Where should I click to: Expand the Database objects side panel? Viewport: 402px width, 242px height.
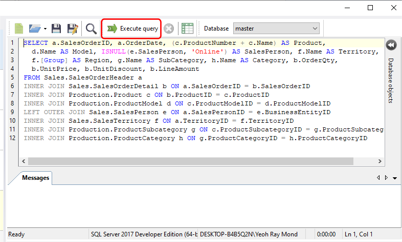click(x=391, y=80)
